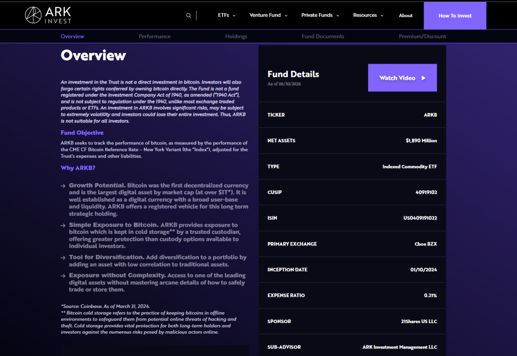Click the Fund Details heading
The width and height of the screenshot is (517, 356).
point(293,74)
